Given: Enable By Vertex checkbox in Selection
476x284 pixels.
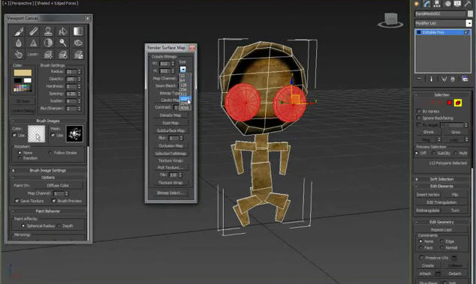Looking at the screenshot, I should (419, 111).
